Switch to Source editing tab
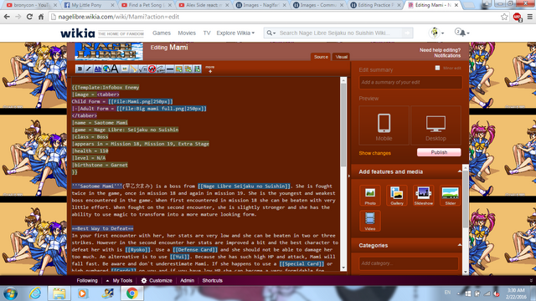This screenshot has width=536, height=301. pos(321,57)
